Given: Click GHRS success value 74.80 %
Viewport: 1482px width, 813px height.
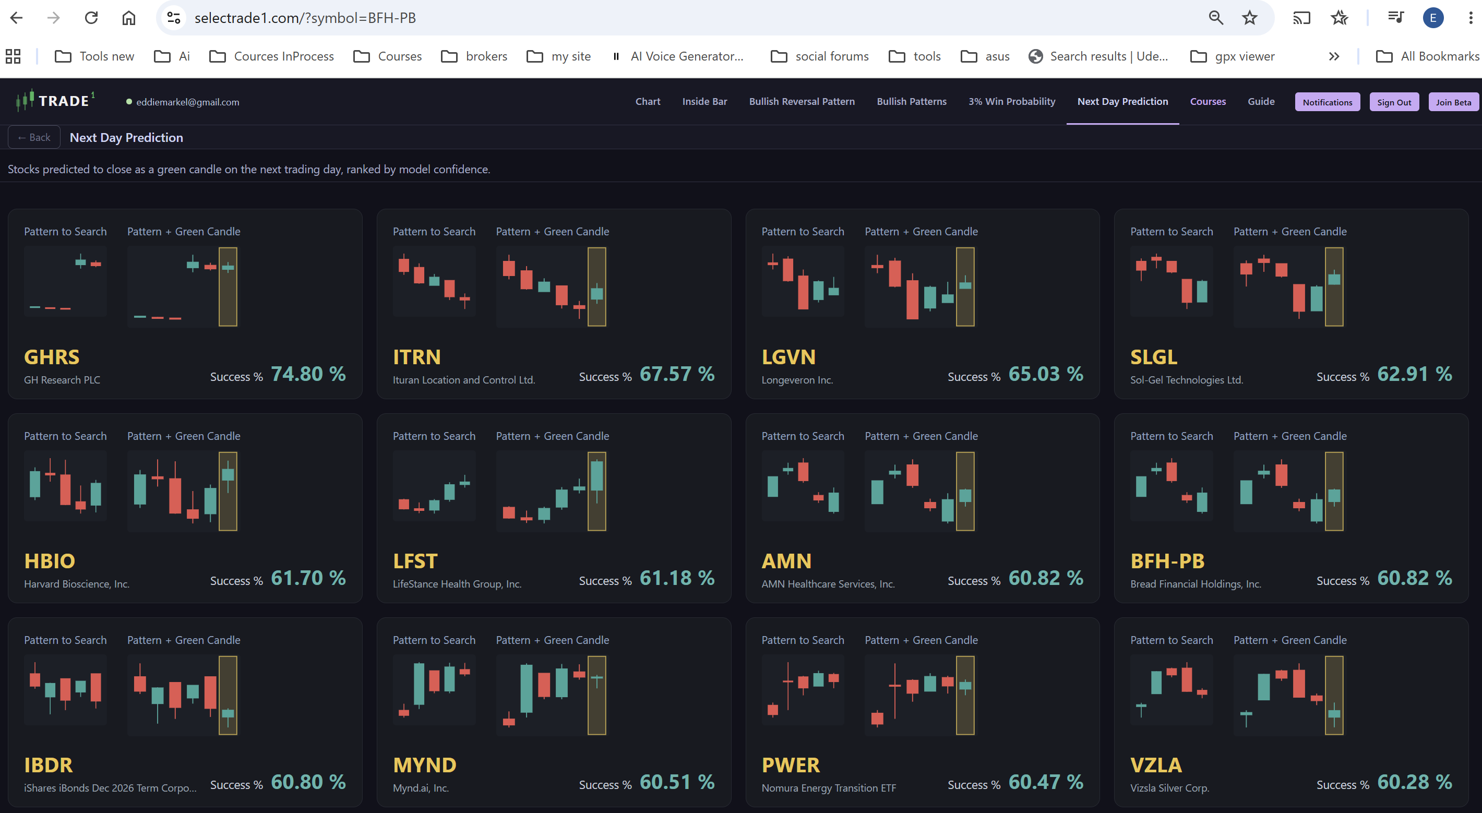Looking at the screenshot, I should pos(308,374).
